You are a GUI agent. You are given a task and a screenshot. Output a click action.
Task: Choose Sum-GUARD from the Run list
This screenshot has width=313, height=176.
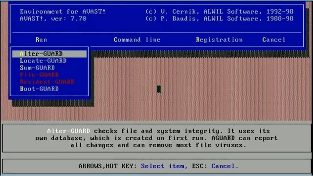coord(37,67)
